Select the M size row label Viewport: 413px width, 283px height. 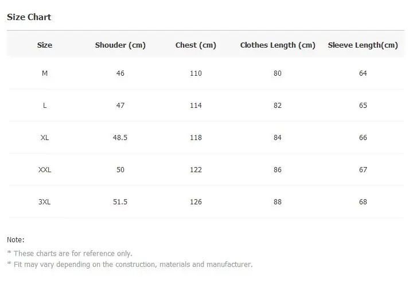(45, 73)
